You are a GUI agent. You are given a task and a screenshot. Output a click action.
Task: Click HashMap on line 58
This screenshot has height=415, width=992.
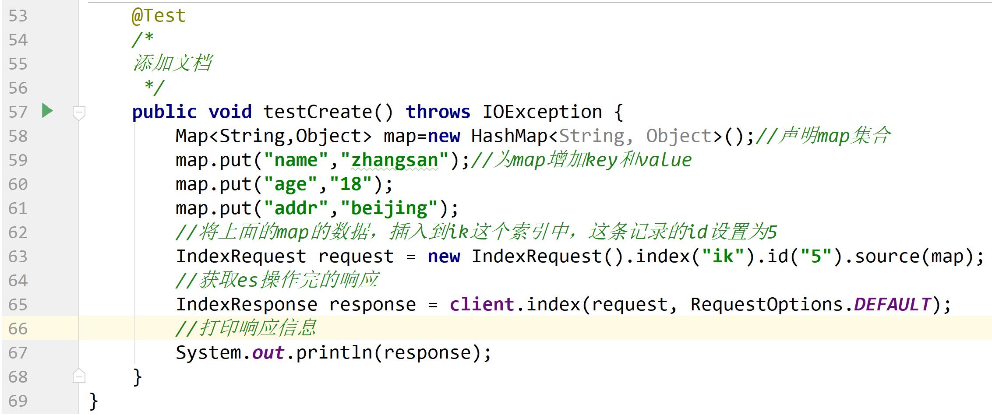[x=509, y=136]
